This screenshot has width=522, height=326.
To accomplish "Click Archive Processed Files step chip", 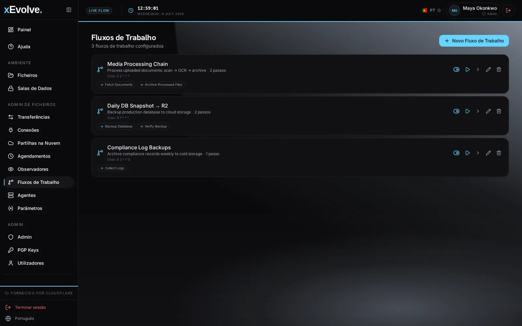I will click(161, 85).
